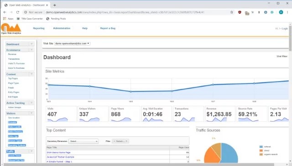The height and width of the screenshot is (166, 292).
Task: Click the referral legend color swatch
Action: pyautogui.click(x=261, y=147)
